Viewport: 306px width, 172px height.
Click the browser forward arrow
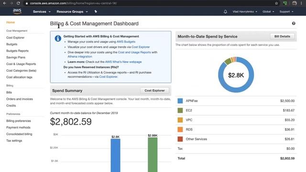(x=11, y=3)
